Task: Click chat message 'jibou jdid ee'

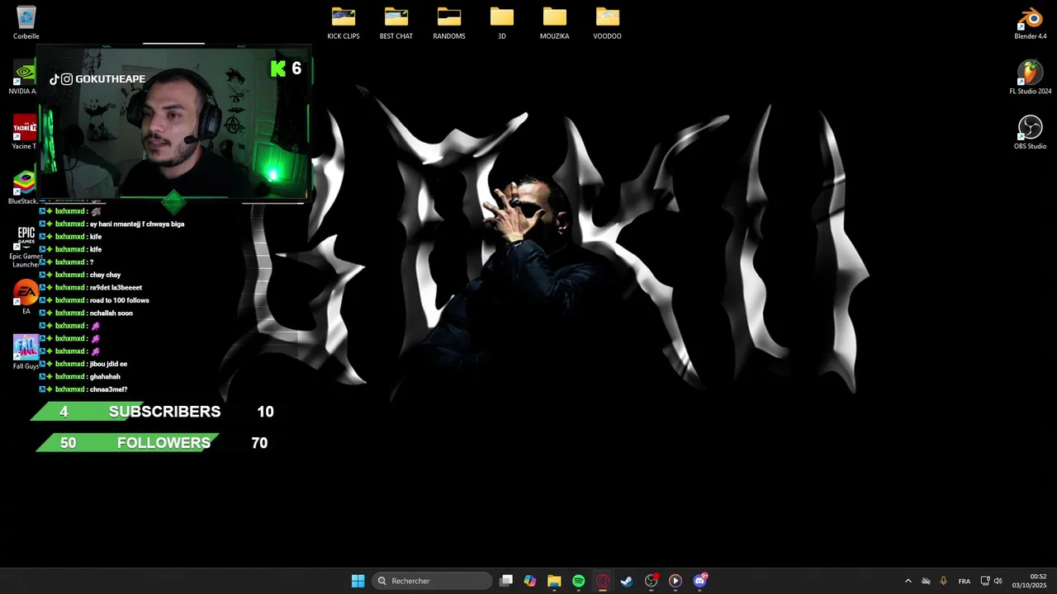Action: (x=108, y=364)
